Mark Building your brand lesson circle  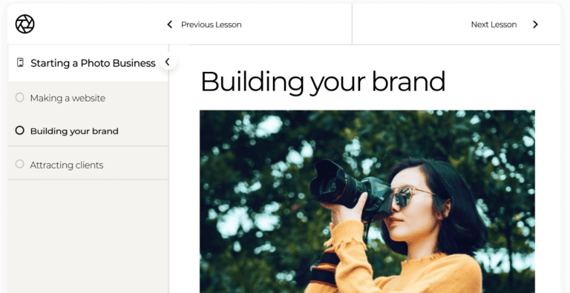pyautogui.click(x=19, y=131)
